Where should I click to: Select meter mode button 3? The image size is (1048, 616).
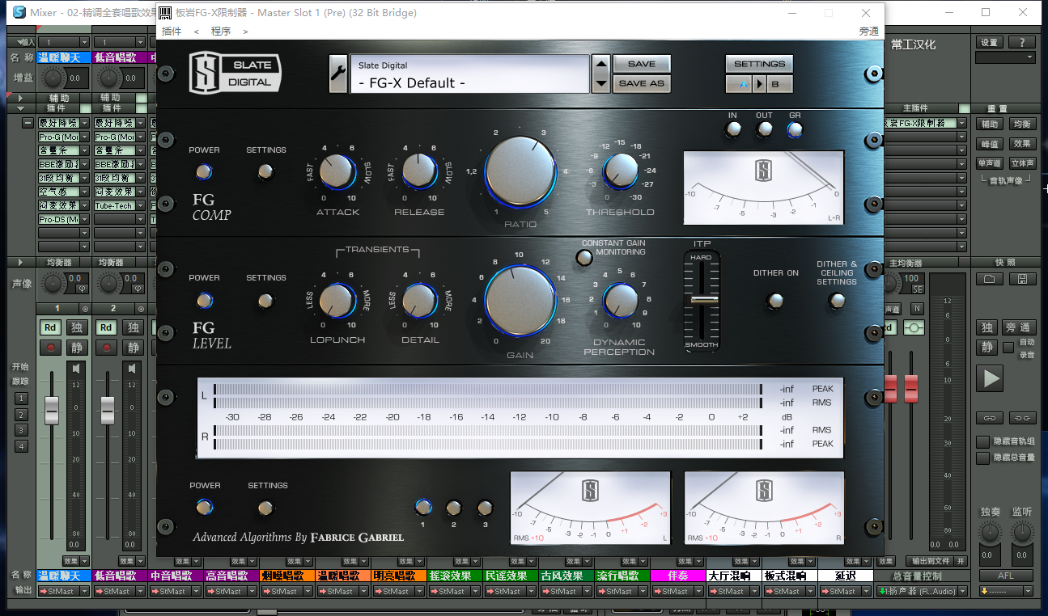[x=485, y=508]
